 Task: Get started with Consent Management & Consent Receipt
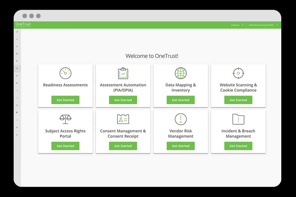point(123,146)
